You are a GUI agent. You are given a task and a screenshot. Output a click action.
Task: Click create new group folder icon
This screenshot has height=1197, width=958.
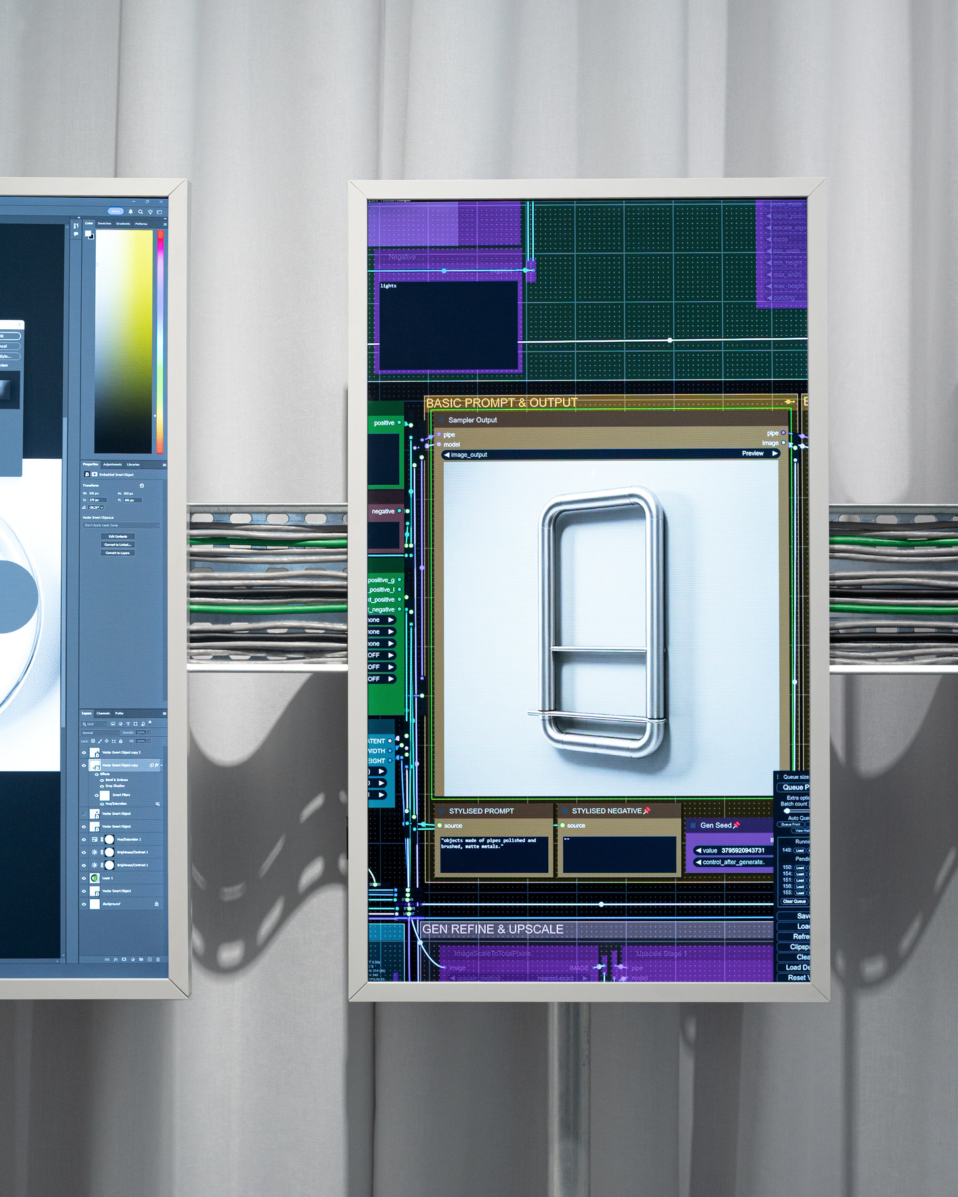141,960
